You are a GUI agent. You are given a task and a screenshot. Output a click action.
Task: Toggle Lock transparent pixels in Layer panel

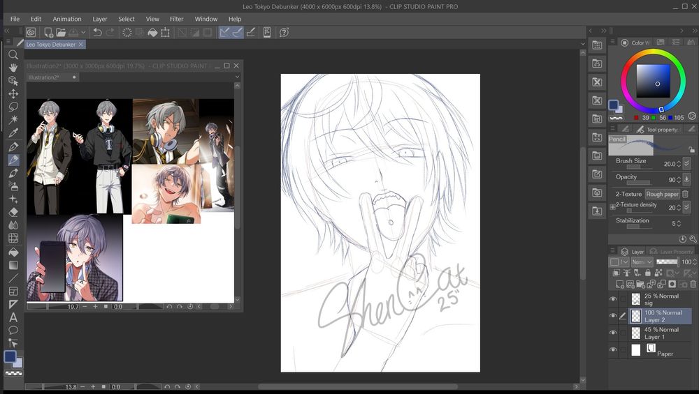click(x=658, y=273)
